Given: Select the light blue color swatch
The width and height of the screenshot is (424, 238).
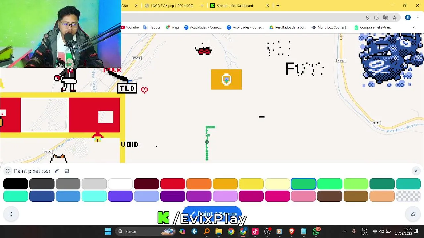Looking at the screenshot, I should [x=68, y=196].
